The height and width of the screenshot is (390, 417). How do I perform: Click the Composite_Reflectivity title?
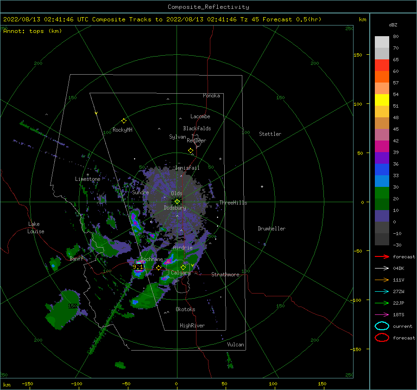click(x=208, y=7)
